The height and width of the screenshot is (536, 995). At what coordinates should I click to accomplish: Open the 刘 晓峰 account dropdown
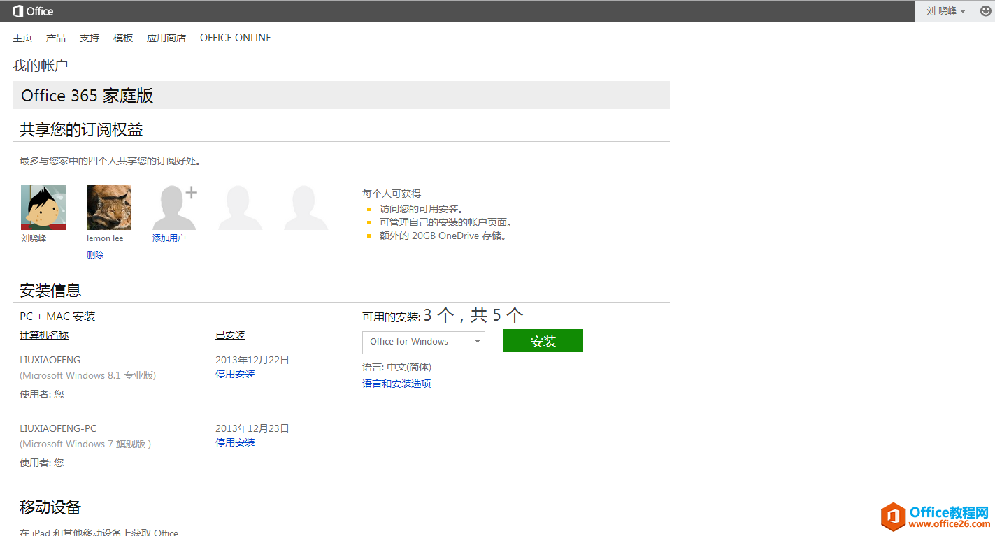click(945, 11)
